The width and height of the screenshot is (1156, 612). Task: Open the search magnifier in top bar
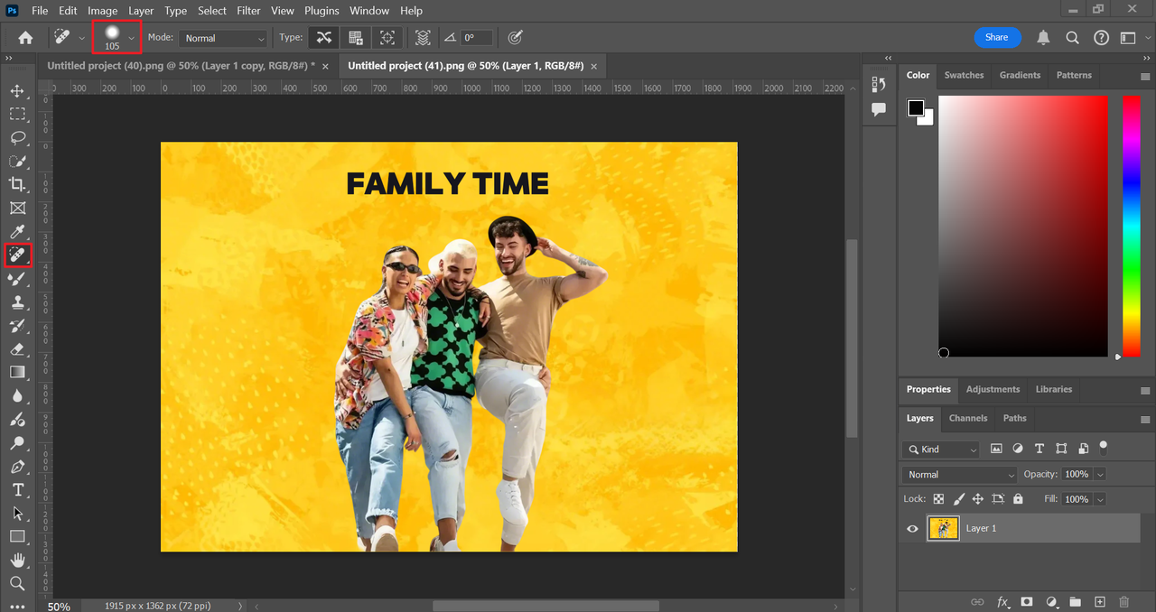tap(1072, 38)
